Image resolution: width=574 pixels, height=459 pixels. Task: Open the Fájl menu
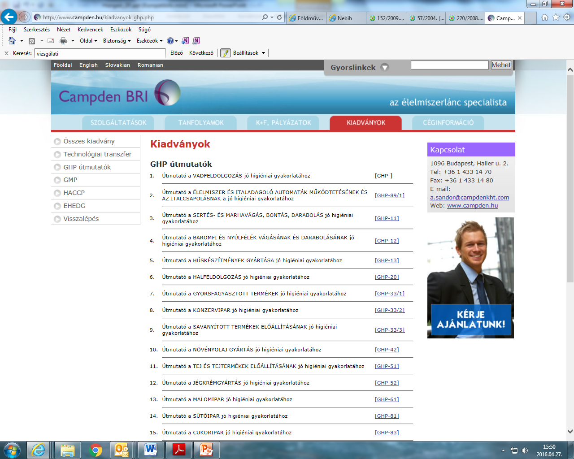click(13, 30)
